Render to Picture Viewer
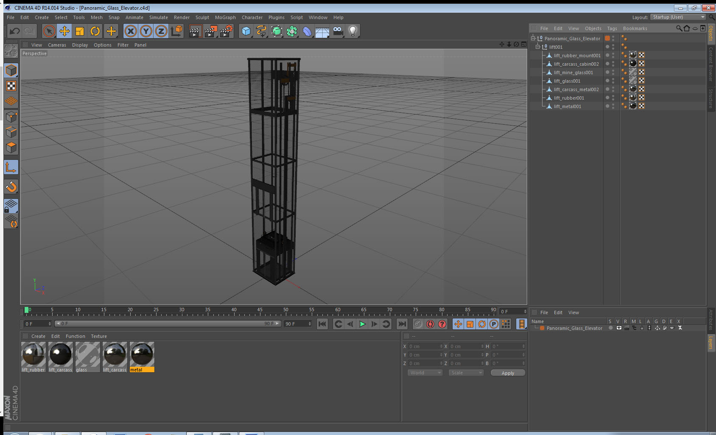Image resolution: width=716 pixels, height=435 pixels. click(x=211, y=31)
